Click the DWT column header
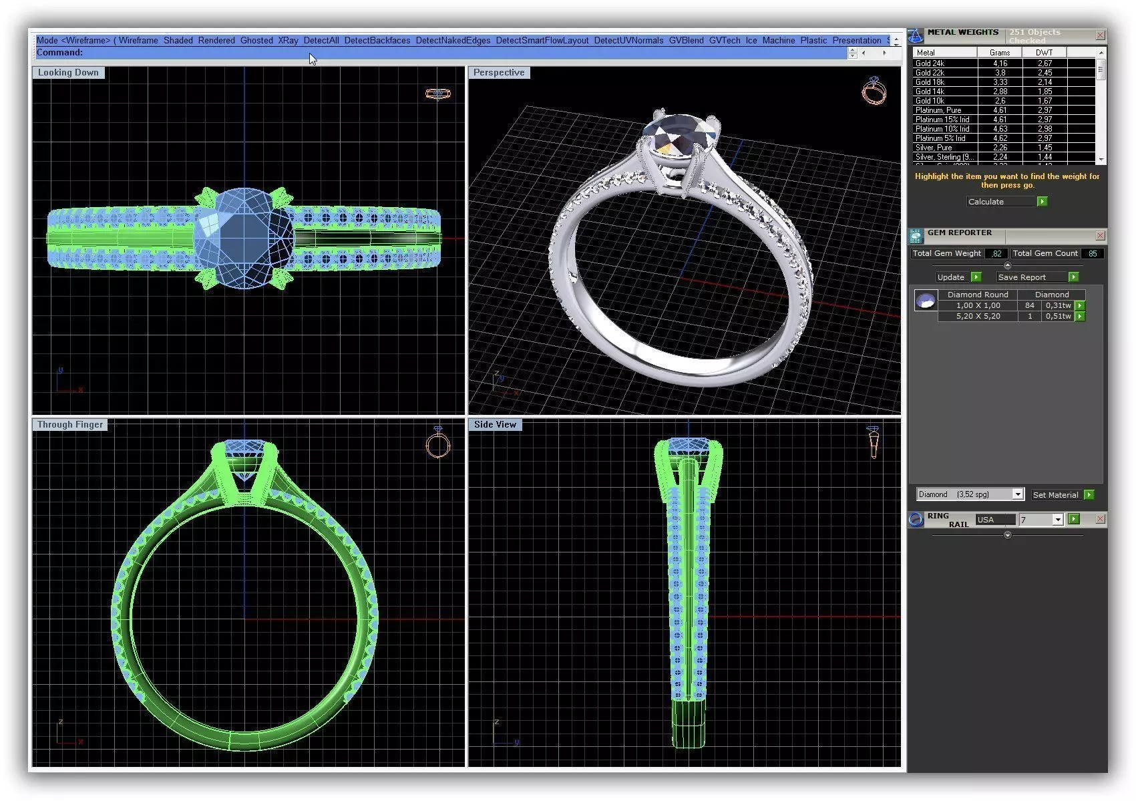Screen dimensions: 1136x801 pos(1044,52)
